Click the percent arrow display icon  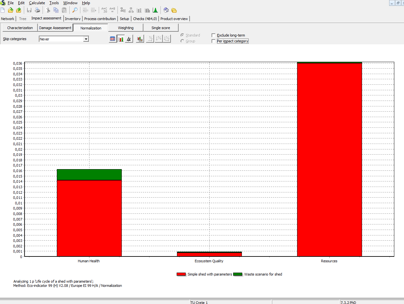click(150, 39)
